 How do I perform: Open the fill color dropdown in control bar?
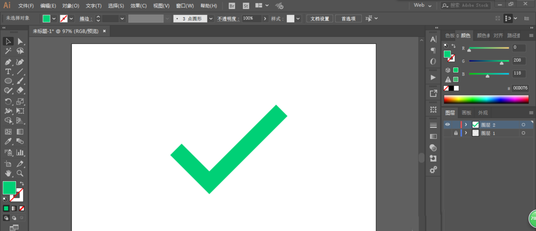coord(54,18)
